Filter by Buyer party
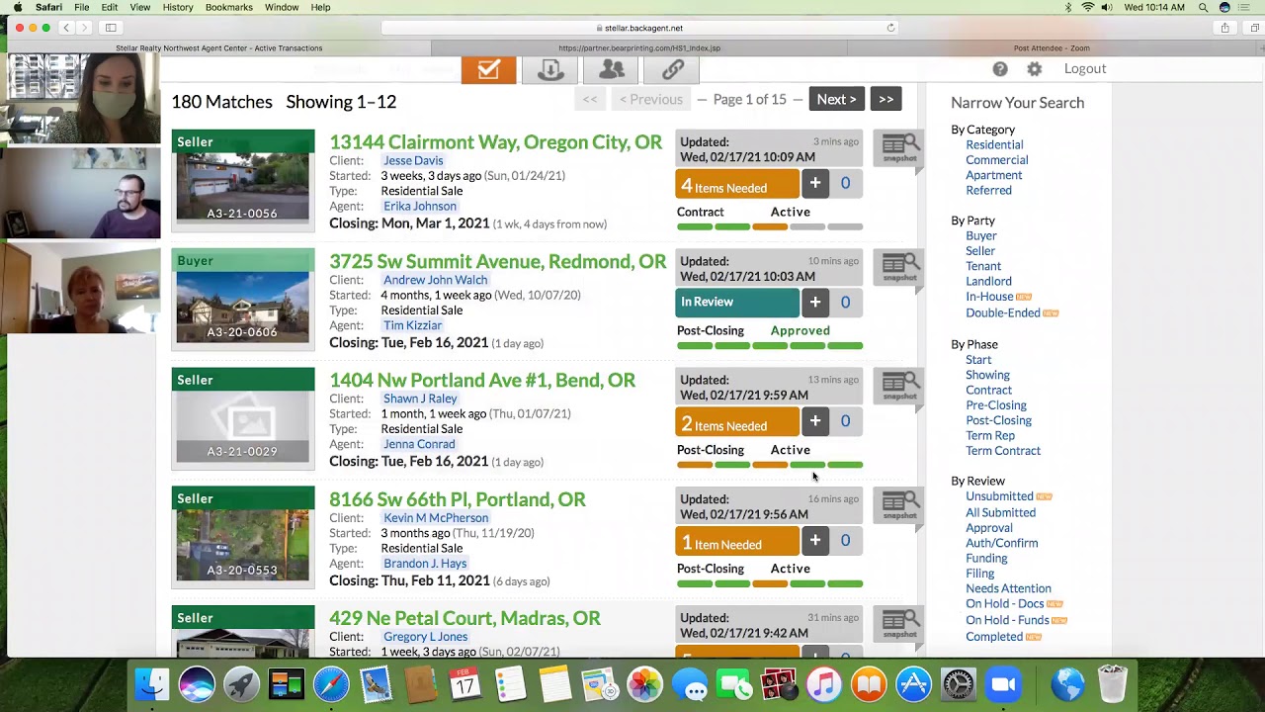 click(x=980, y=235)
